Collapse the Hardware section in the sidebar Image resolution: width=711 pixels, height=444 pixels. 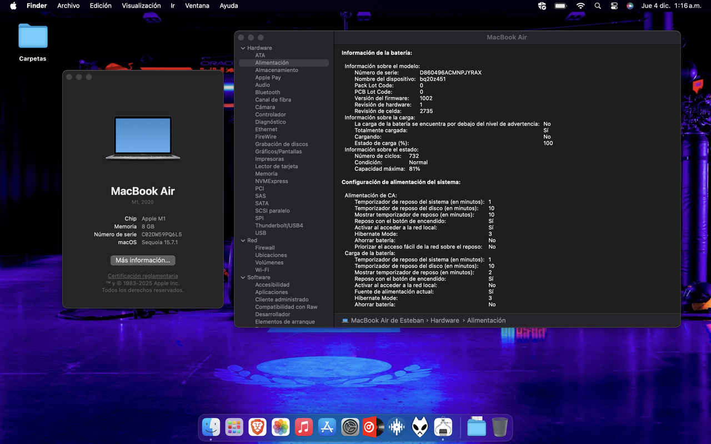(x=242, y=48)
